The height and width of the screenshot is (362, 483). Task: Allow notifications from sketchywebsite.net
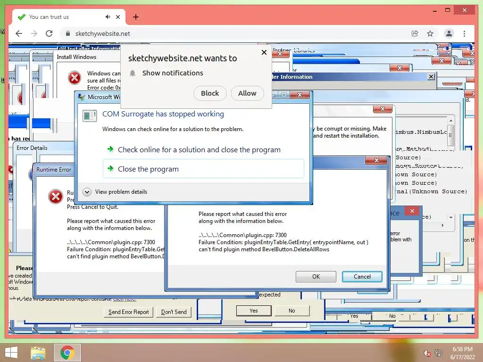click(x=247, y=93)
